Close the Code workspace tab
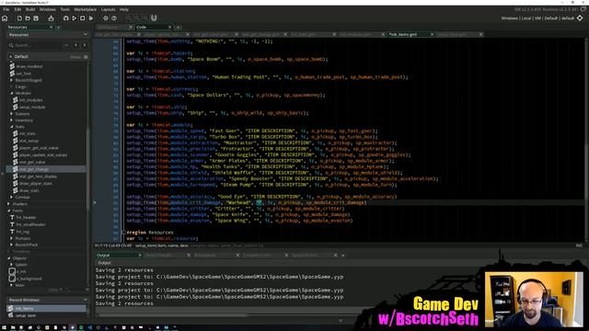Screen dimensions: 589x331 tap(169, 27)
